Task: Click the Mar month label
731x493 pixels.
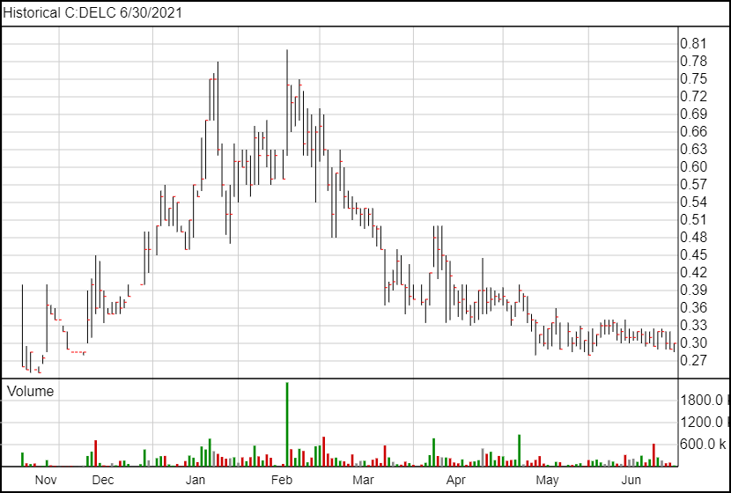Action: [363, 480]
